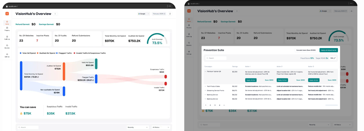Image resolution: width=364 pixels, height=131 pixels.
Task: Click the green Valid Ad Spend node in the chart
Action: (96, 64)
